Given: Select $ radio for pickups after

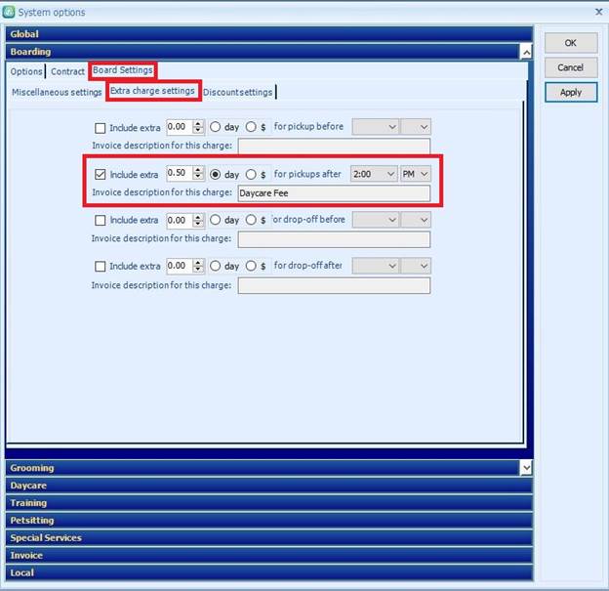Looking at the screenshot, I should point(251,174).
